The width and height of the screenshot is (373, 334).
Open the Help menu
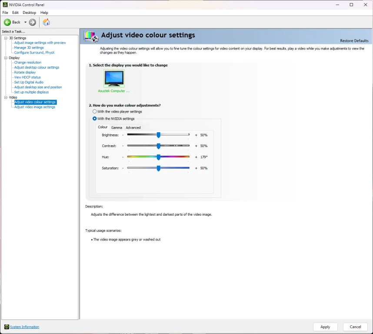point(44,13)
